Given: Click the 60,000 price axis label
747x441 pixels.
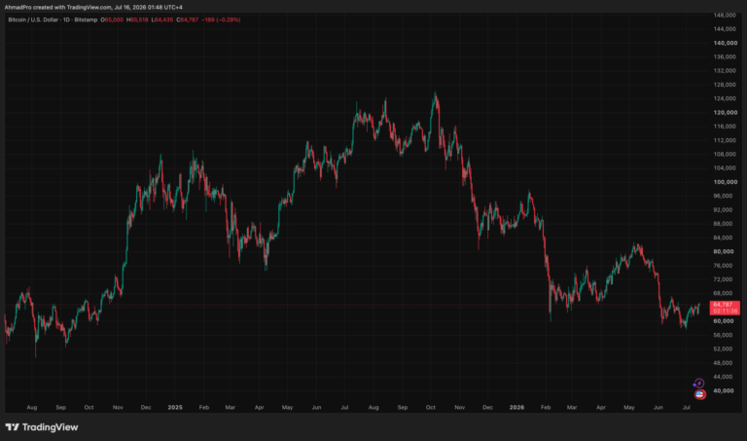Looking at the screenshot, I should (x=723, y=321).
